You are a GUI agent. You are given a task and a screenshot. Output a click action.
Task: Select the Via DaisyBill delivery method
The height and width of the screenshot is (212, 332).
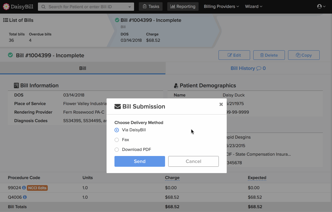point(117,130)
